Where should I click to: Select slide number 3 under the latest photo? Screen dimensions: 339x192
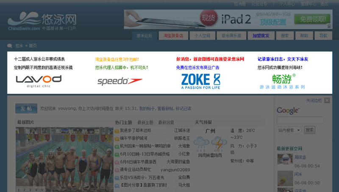click(30, 190)
